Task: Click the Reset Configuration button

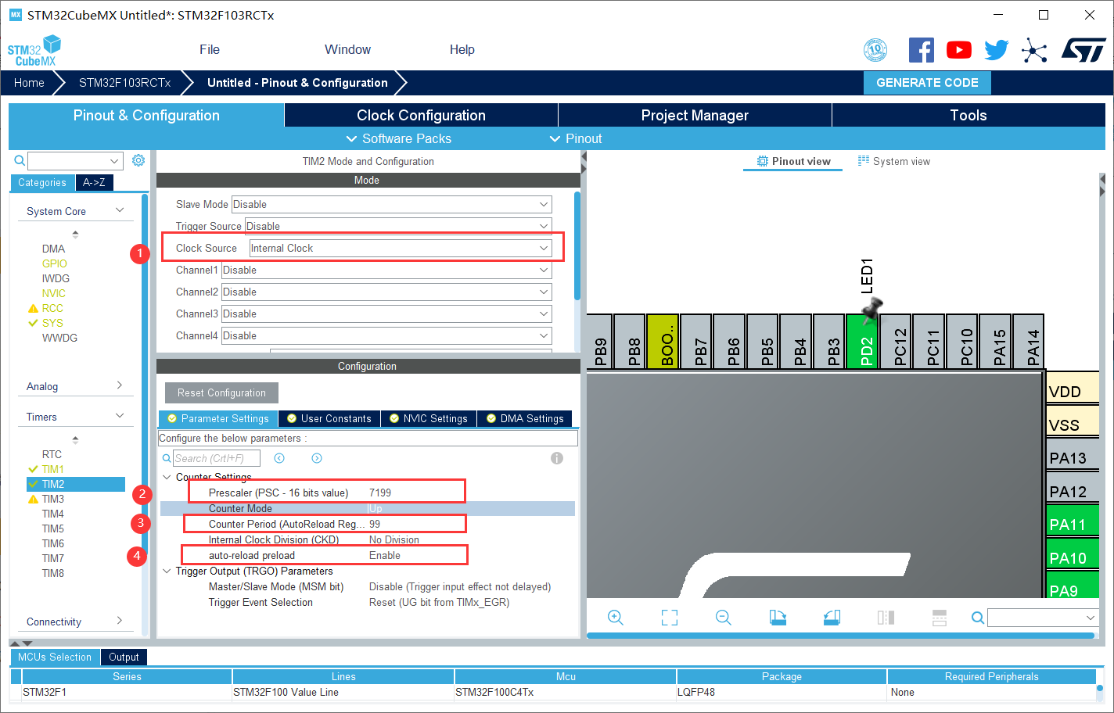Action: pyautogui.click(x=221, y=392)
